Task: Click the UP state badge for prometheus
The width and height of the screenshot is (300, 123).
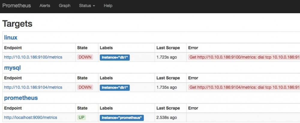Action: [x=82, y=118]
